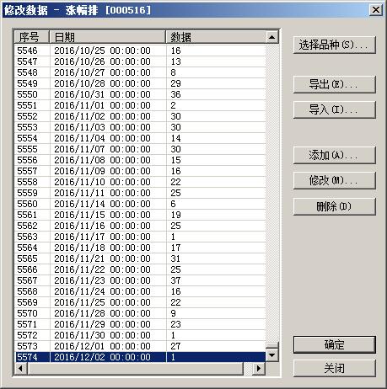Select row 5568 dated 2016/11/24
This screenshot has height=389, width=387.
140,291
